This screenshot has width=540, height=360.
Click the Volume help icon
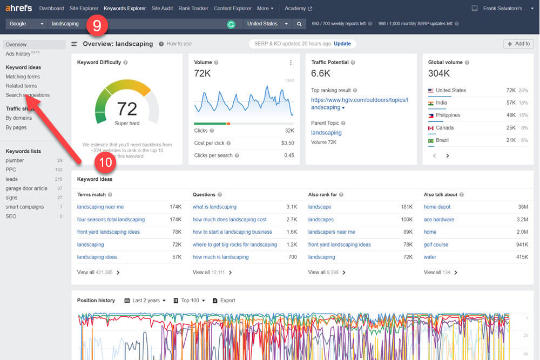coord(217,62)
